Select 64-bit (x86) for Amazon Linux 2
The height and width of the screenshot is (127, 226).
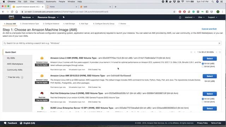(203, 64)
